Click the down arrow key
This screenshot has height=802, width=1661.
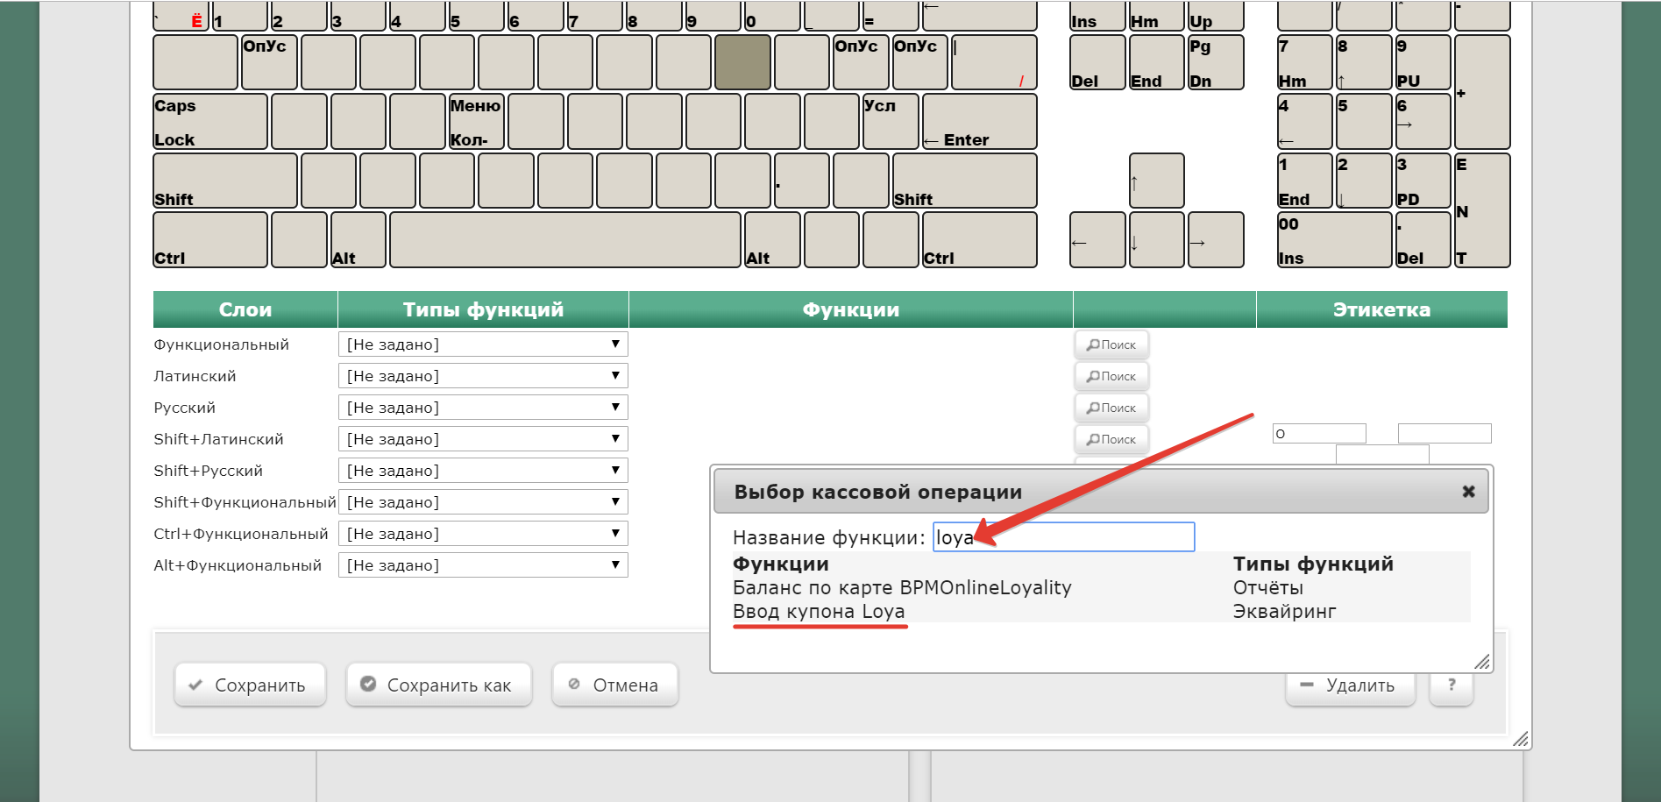[1157, 239]
